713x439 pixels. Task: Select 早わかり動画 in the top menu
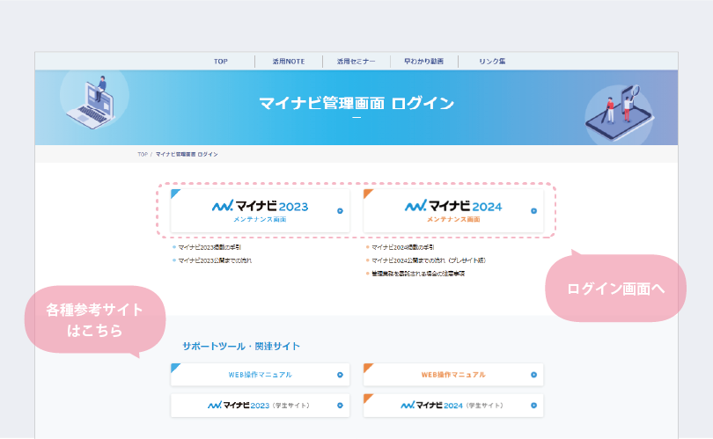423,62
